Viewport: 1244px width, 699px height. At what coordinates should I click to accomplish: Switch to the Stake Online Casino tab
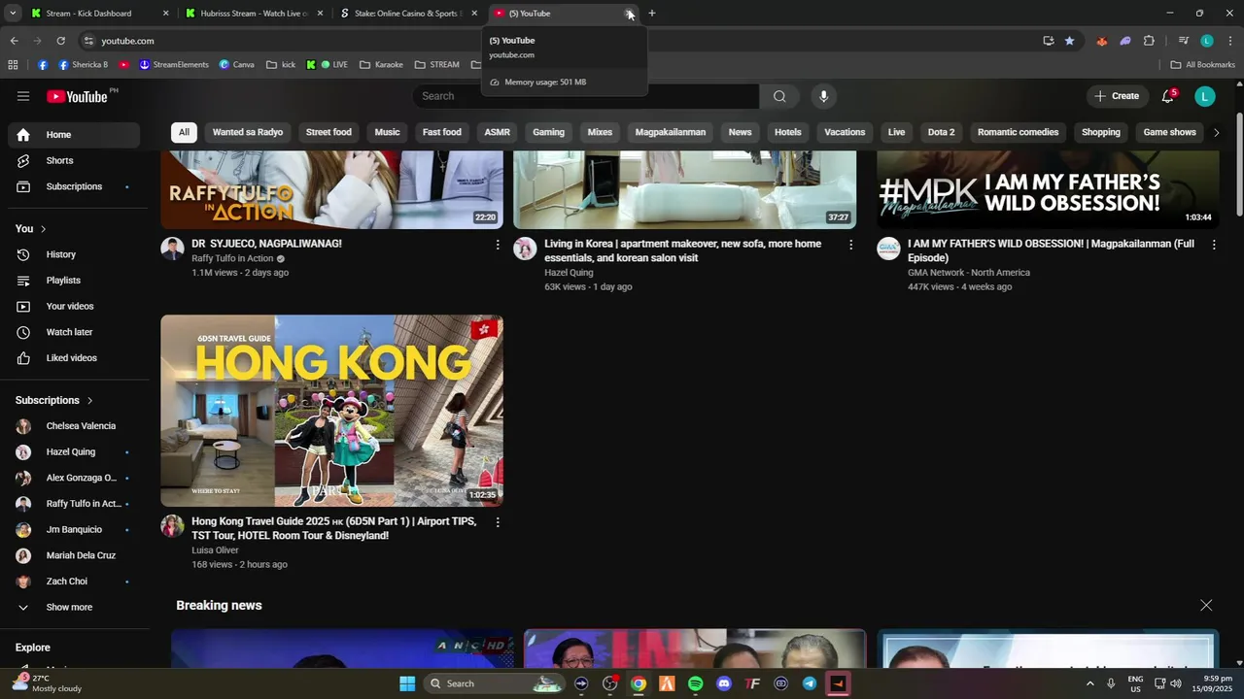[x=406, y=14]
